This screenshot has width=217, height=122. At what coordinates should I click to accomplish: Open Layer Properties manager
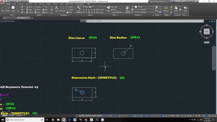point(79,9)
